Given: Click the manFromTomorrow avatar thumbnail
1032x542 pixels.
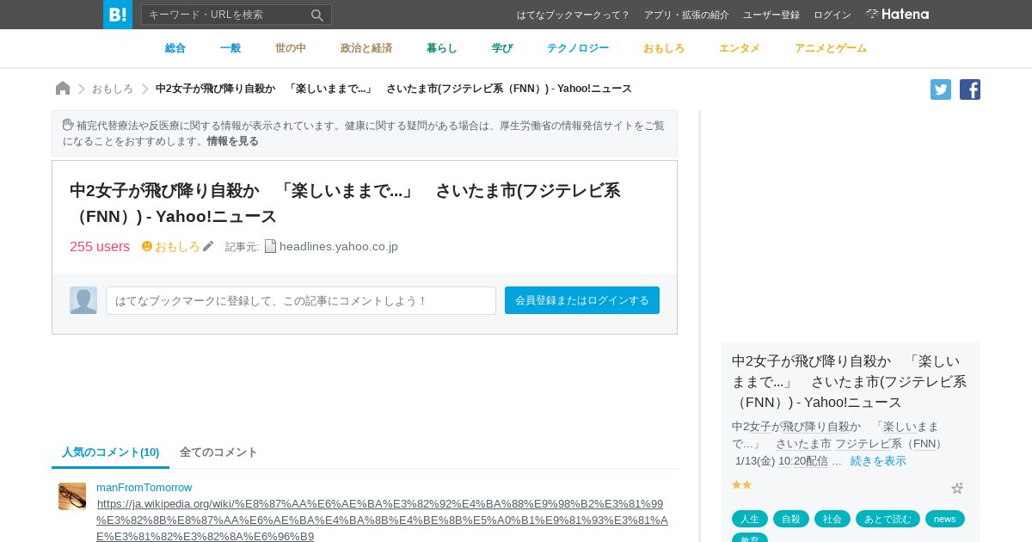Looking at the screenshot, I should pos(72,496).
